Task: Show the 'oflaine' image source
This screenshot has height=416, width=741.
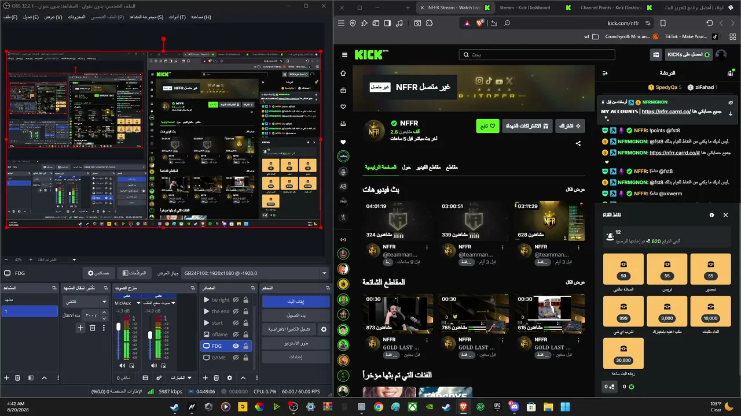Action: pyautogui.click(x=236, y=335)
